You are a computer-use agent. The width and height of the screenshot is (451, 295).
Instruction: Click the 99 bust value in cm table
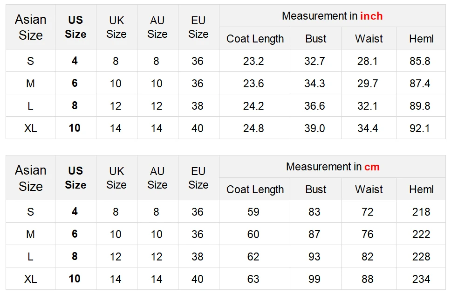coord(314,279)
